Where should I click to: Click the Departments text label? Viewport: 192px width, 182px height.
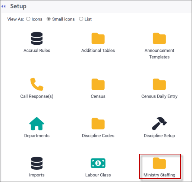[37, 135]
